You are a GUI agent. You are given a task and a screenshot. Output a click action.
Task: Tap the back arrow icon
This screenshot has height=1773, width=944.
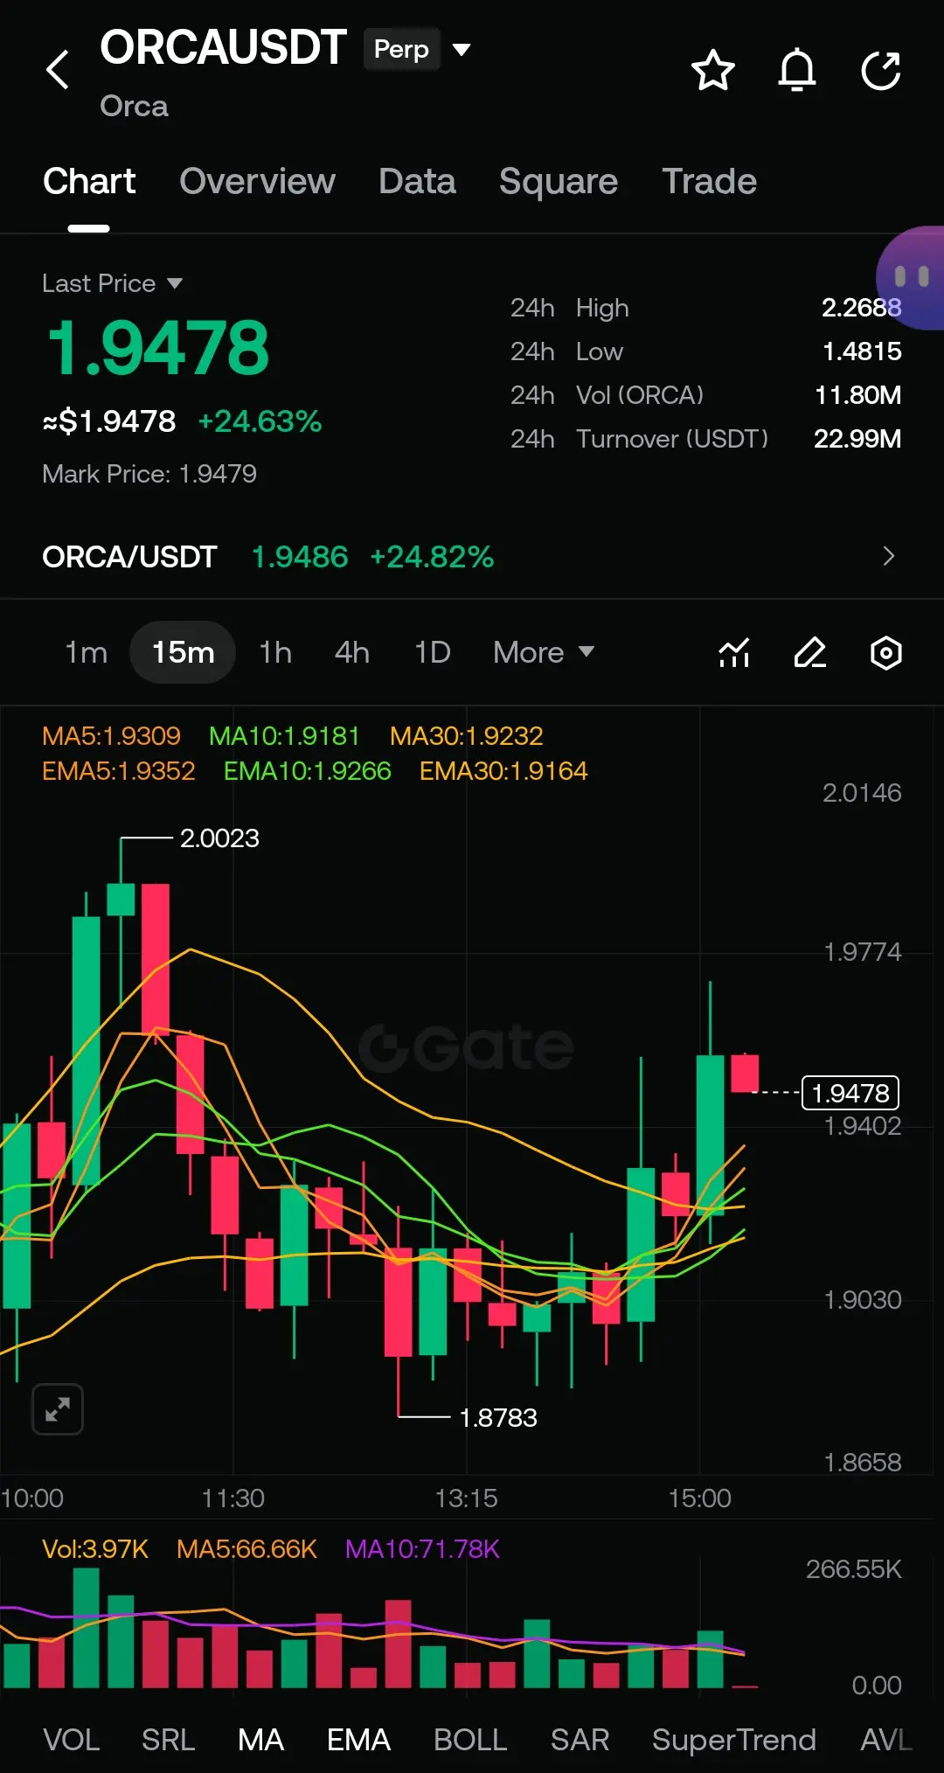point(58,70)
